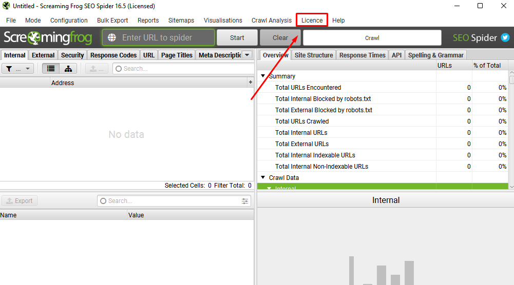Open search options sliders icon
Viewport: 514px width, 285px height.
[245, 201]
